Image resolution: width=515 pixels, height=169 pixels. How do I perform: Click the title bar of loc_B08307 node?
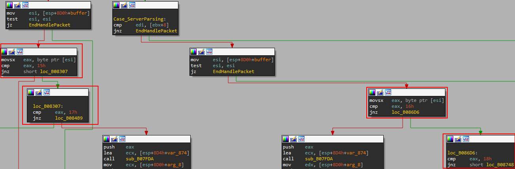(57, 92)
